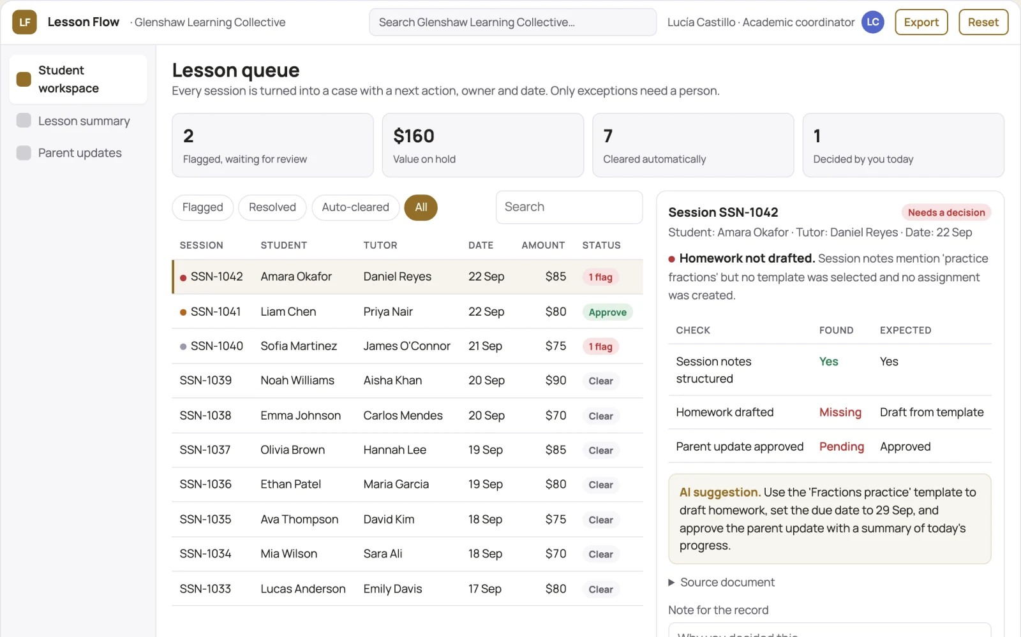Image resolution: width=1021 pixels, height=637 pixels.
Task: Select the All filter tab
Action: [421, 207]
